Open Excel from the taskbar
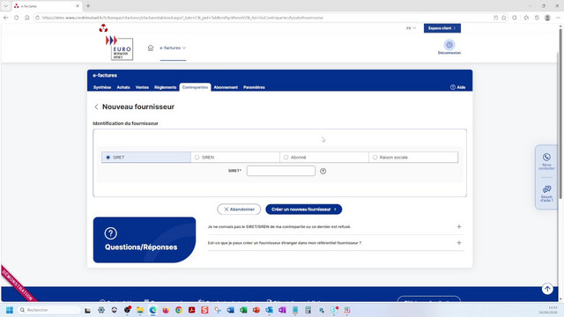Viewport: 564px width, 317px height. coord(243,310)
